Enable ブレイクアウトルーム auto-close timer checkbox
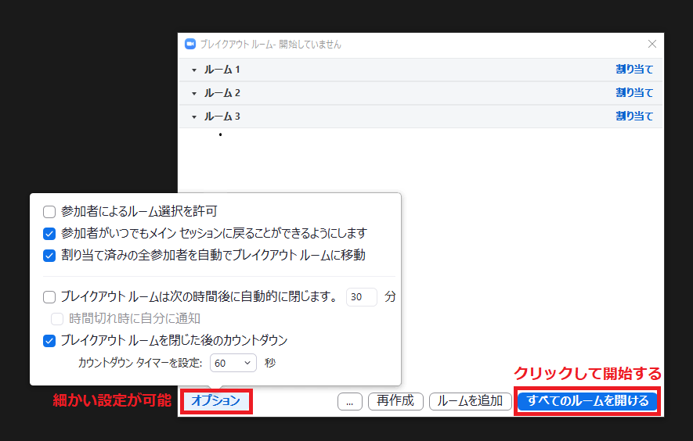The width and height of the screenshot is (693, 441). 49,297
